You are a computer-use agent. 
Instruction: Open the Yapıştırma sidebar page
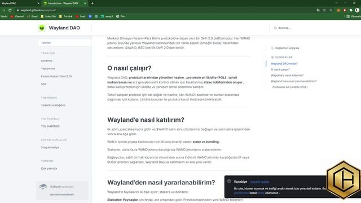[x=48, y=69]
